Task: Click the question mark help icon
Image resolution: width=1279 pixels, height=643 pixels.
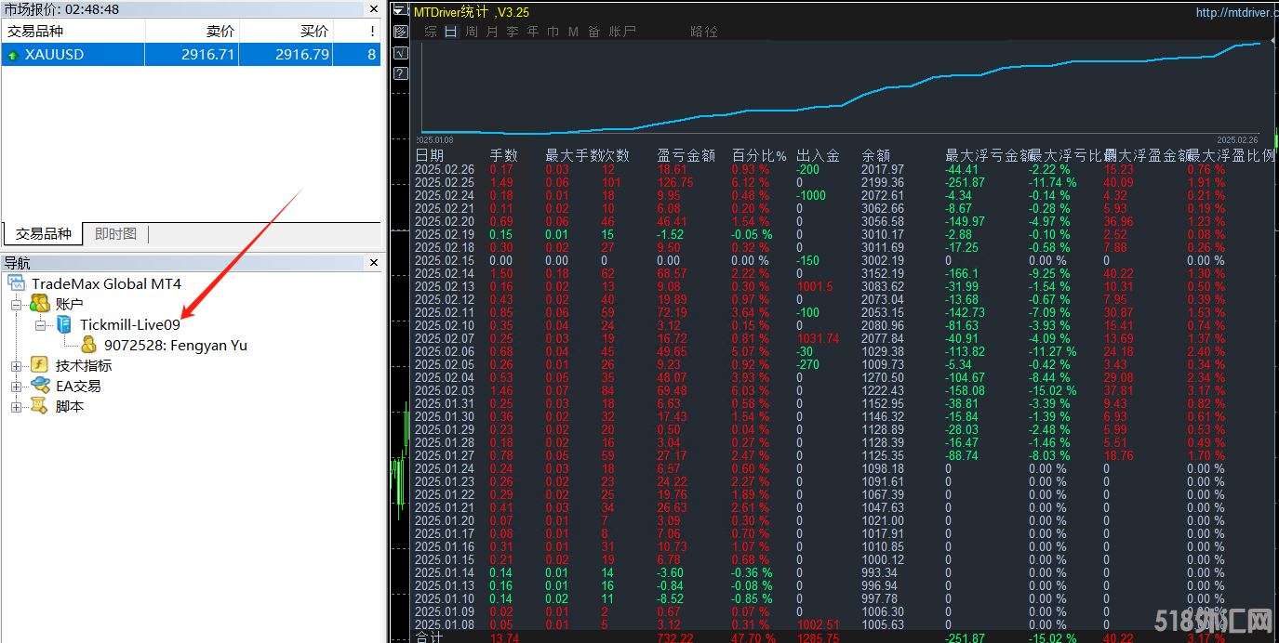Action: pyautogui.click(x=401, y=74)
